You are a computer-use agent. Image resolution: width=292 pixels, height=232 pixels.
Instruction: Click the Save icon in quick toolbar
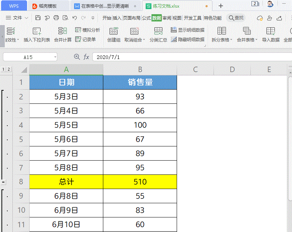click(38, 18)
